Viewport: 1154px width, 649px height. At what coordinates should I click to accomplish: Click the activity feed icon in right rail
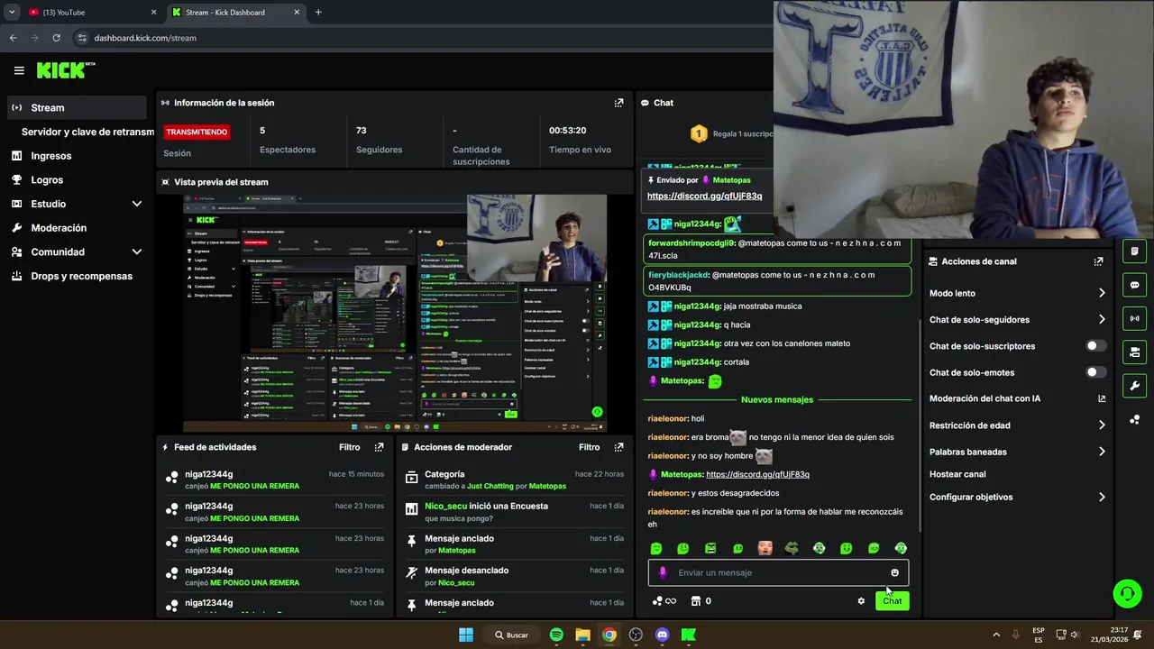(1134, 251)
